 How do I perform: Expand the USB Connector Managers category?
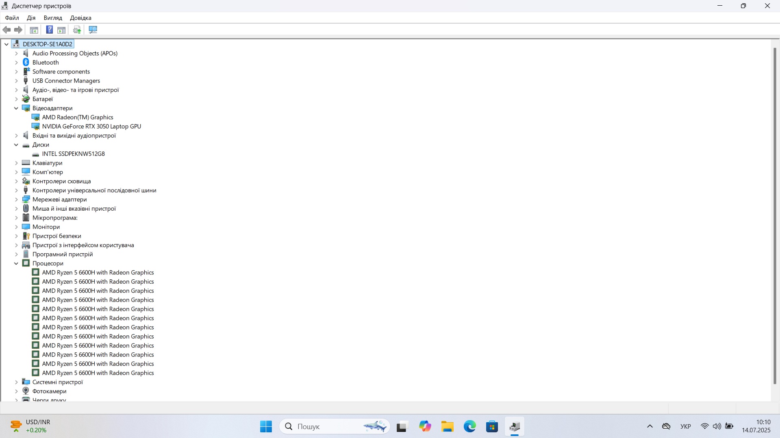tap(16, 80)
